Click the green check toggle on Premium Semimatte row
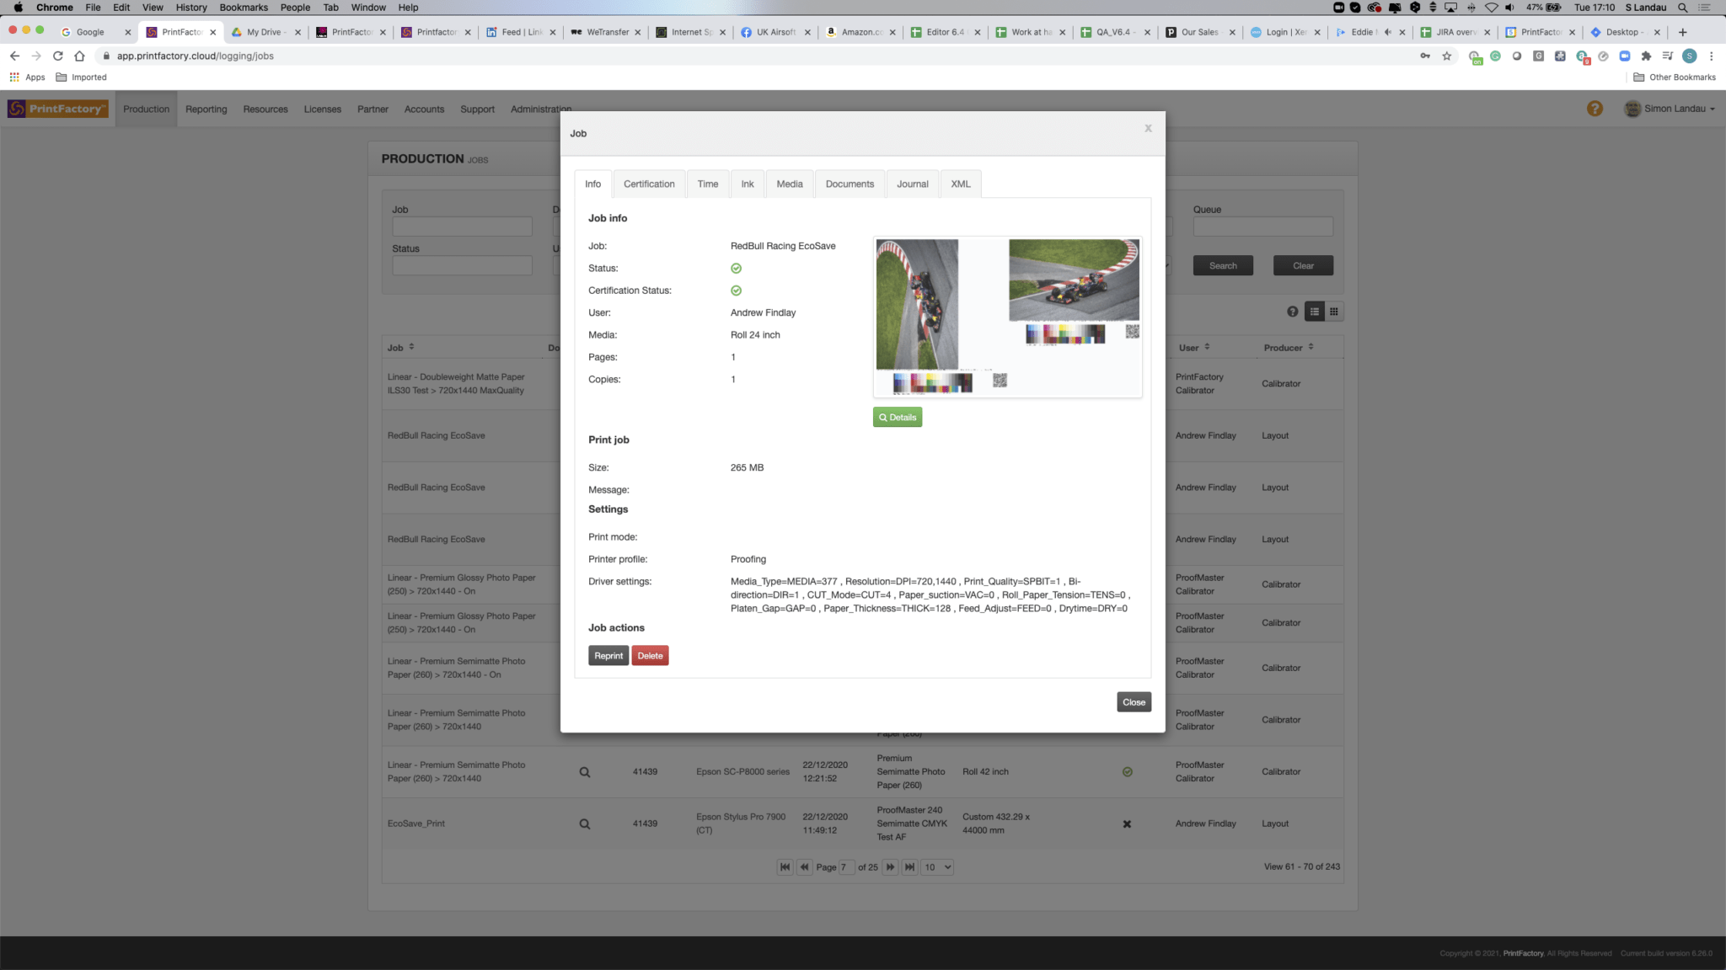This screenshot has height=970, width=1726. 1127,771
